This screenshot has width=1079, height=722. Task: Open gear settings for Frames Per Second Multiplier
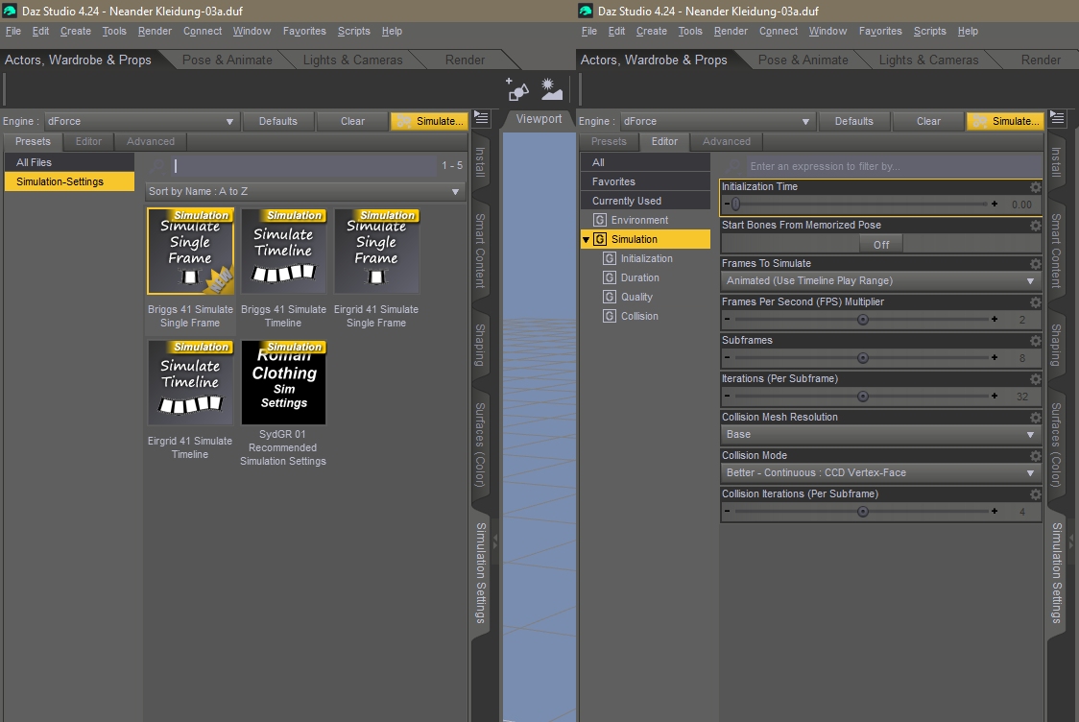point(1035,302)
